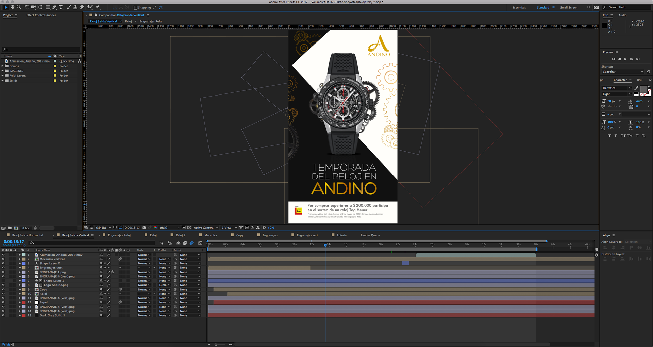Select the Clone Stamp tool
The width and height of the screenshot is (653, 347).
[75, 7]
